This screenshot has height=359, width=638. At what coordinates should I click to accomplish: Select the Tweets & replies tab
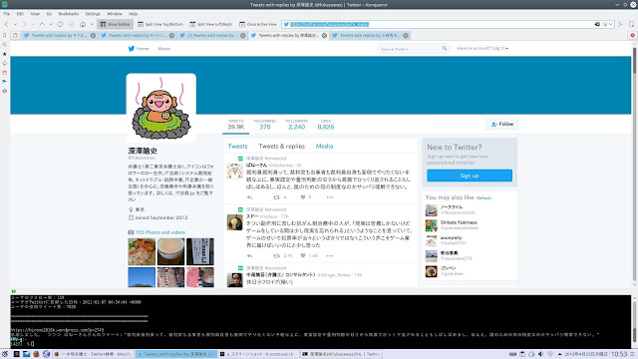(x=281, y=147)
